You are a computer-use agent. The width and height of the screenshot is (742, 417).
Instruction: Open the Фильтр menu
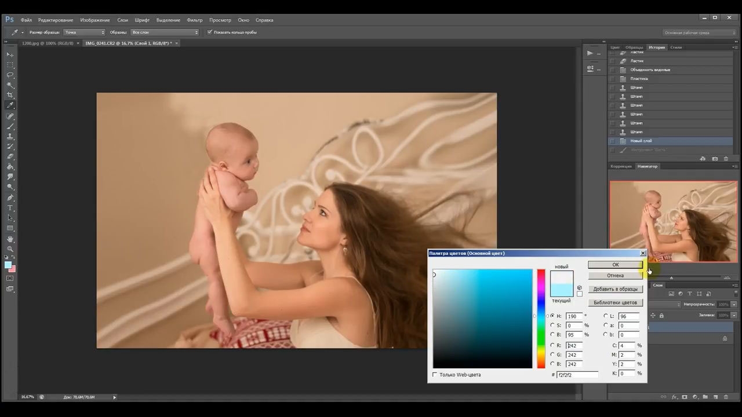(195, 20)
